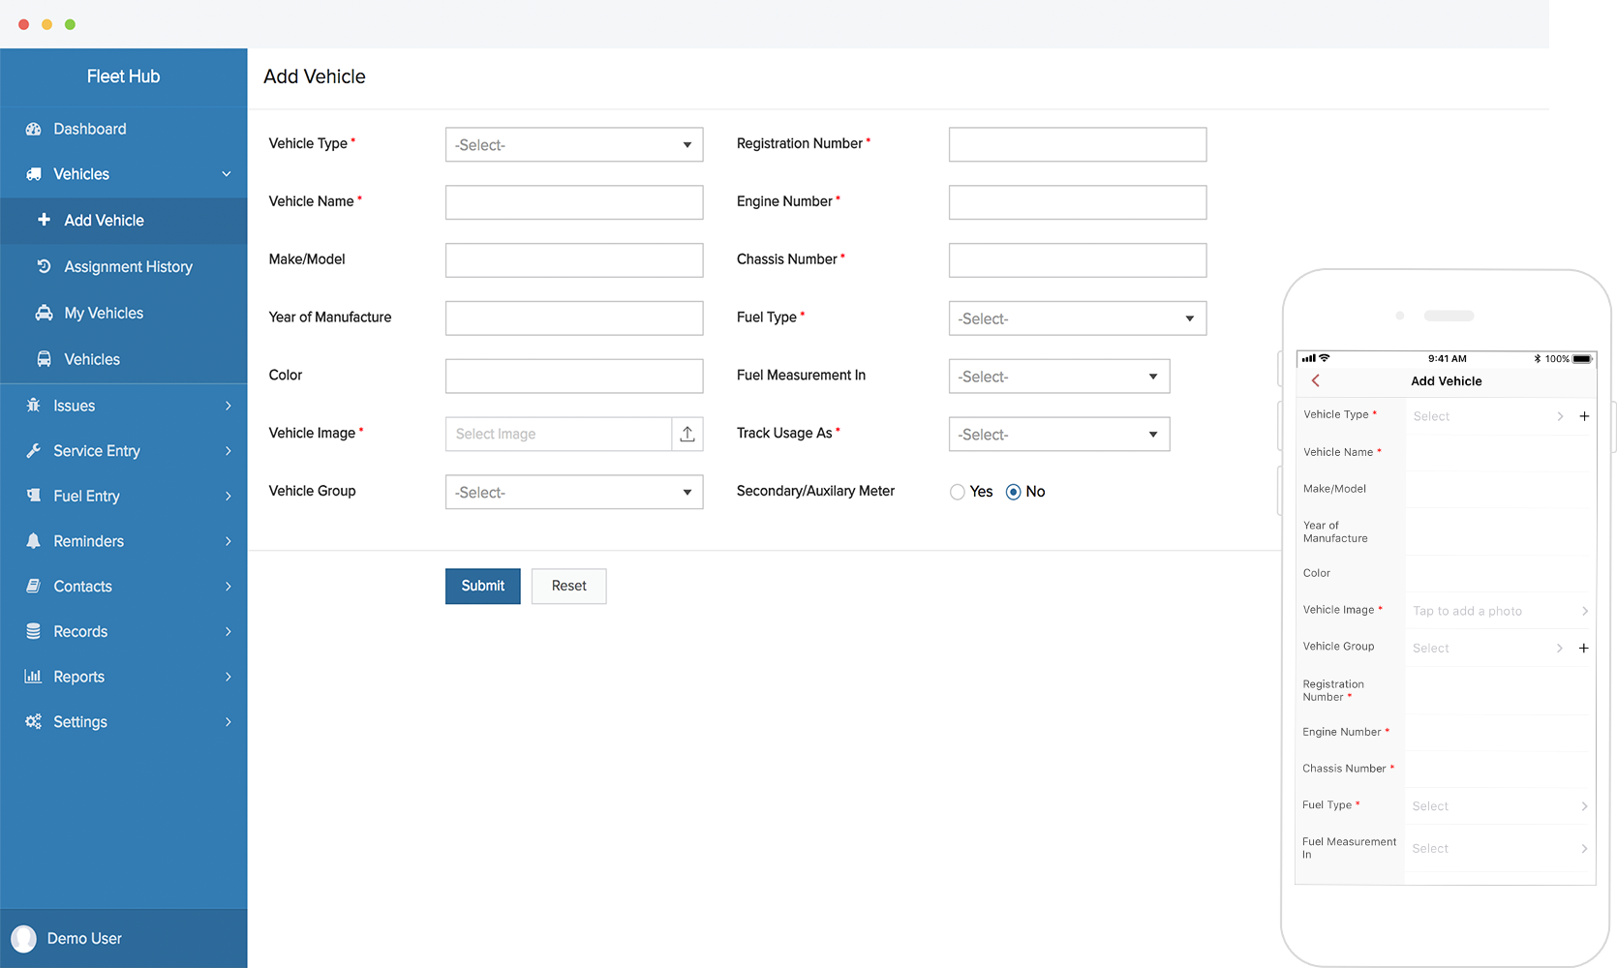Open the Vehicle Type dropdown
1617x968 pixels.
point(574,145)
